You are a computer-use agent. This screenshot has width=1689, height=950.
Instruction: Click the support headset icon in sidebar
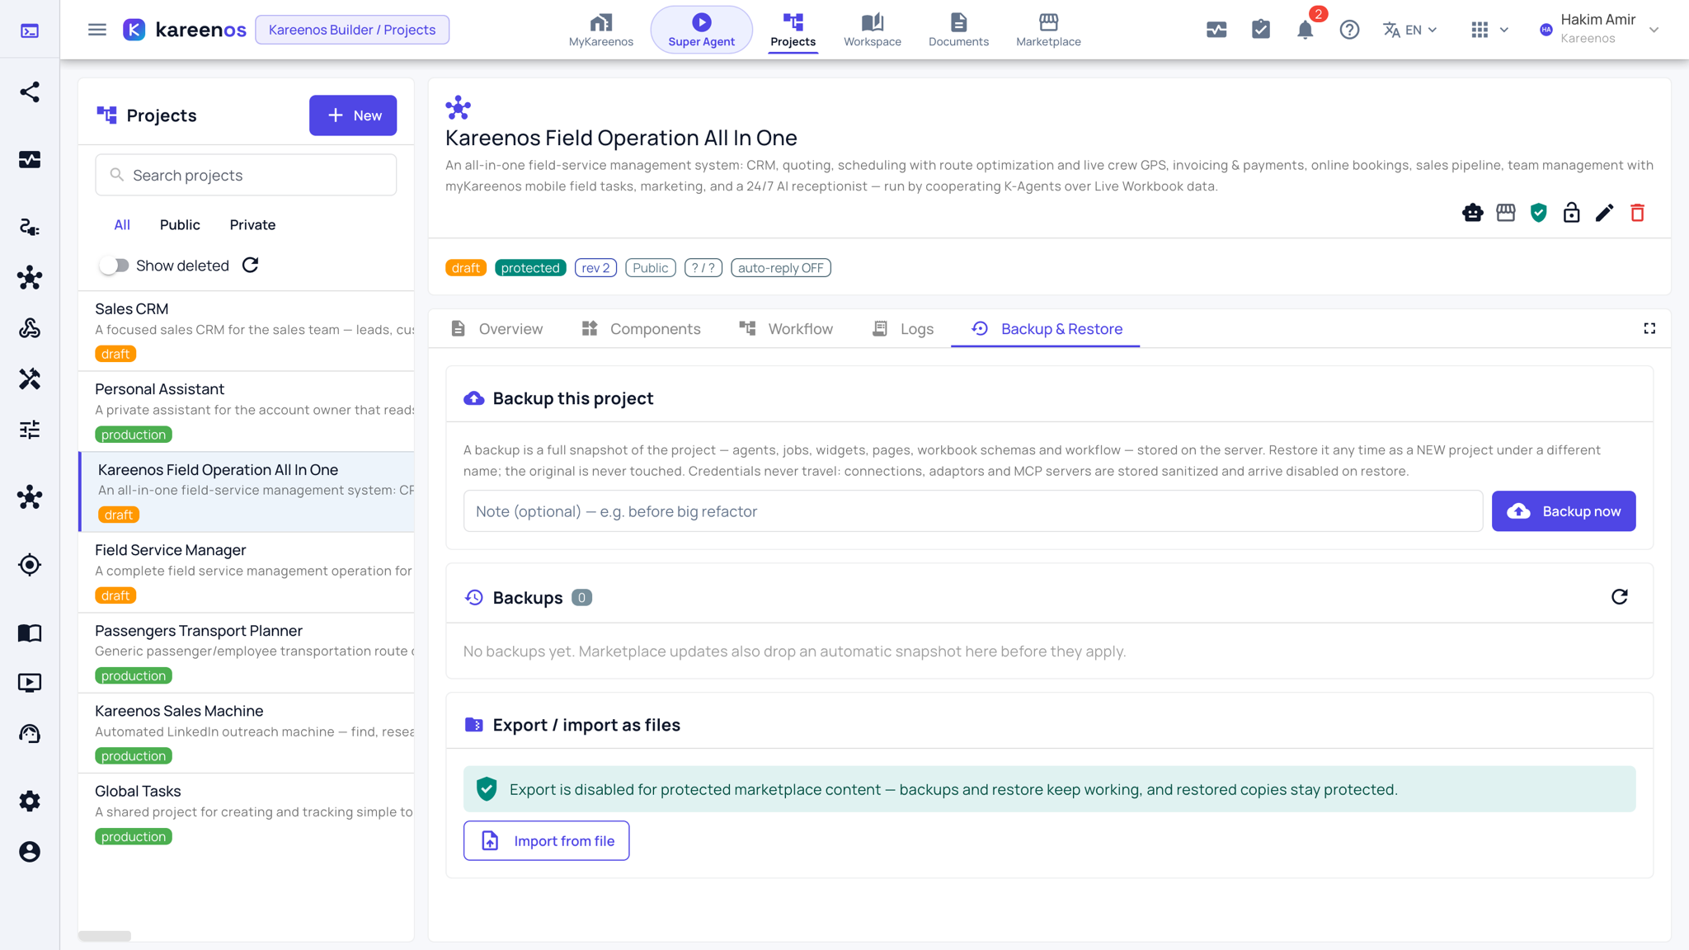(x=30, y=734)
